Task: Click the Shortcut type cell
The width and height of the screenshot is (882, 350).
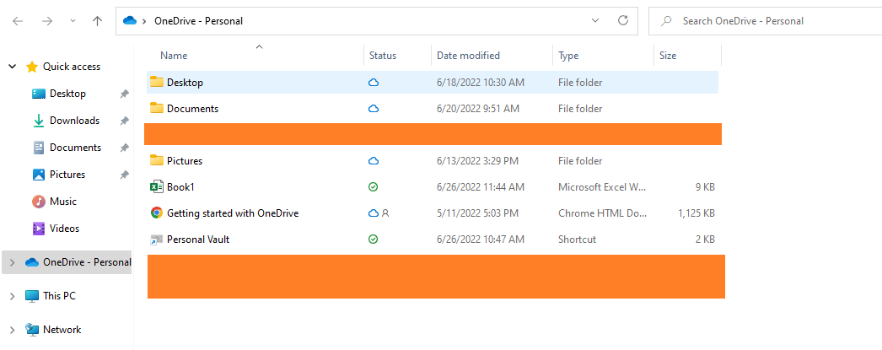Action: [x=577, y=240]
